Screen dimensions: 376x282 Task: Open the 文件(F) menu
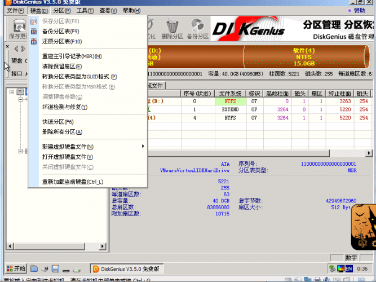click(15, 11)
